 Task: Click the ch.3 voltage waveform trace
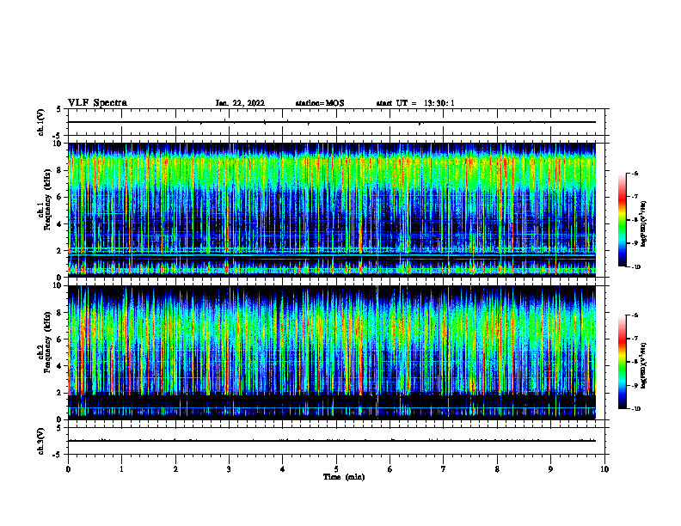pos(332,441)
